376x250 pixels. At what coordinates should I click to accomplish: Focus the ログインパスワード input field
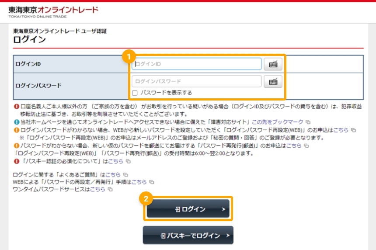(x=197, y=81)
